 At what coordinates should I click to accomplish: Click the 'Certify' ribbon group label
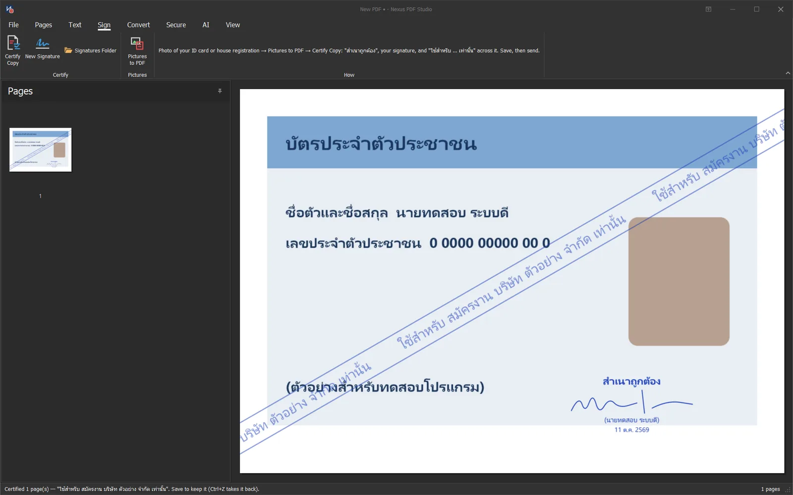60,75
